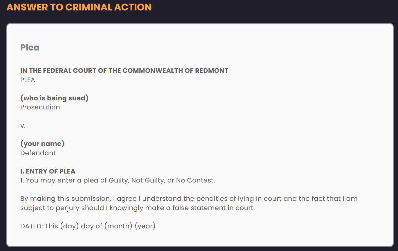
Task: Click the "v." separator text
Action: [23, 126]
